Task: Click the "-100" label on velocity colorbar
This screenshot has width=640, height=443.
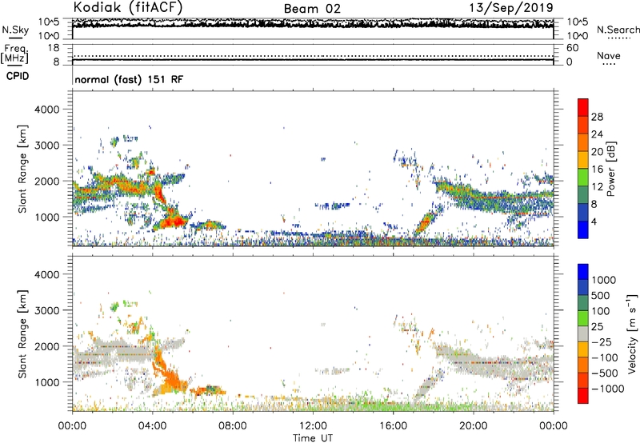Action: coord(605,357)
